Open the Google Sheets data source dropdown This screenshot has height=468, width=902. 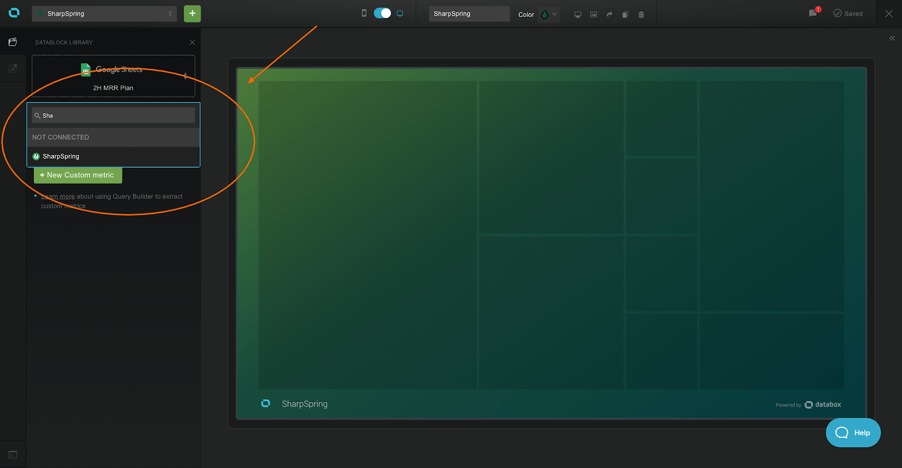click(113, 76)
